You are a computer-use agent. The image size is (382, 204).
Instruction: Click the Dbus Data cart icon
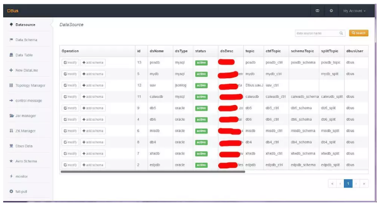coord(11,146)
